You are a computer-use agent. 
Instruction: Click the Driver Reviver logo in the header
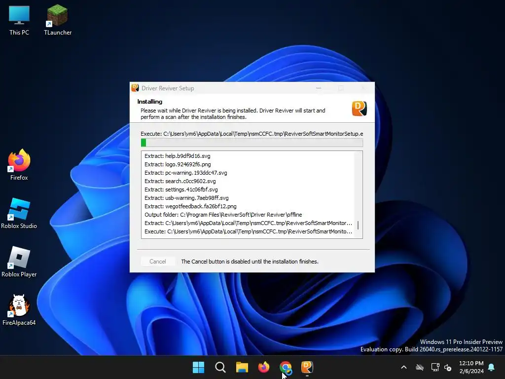click(360, 108)
